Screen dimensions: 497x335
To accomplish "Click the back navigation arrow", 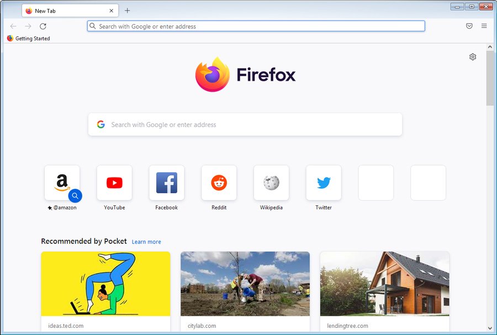I will pyautogui.click(x=13, y=26).
